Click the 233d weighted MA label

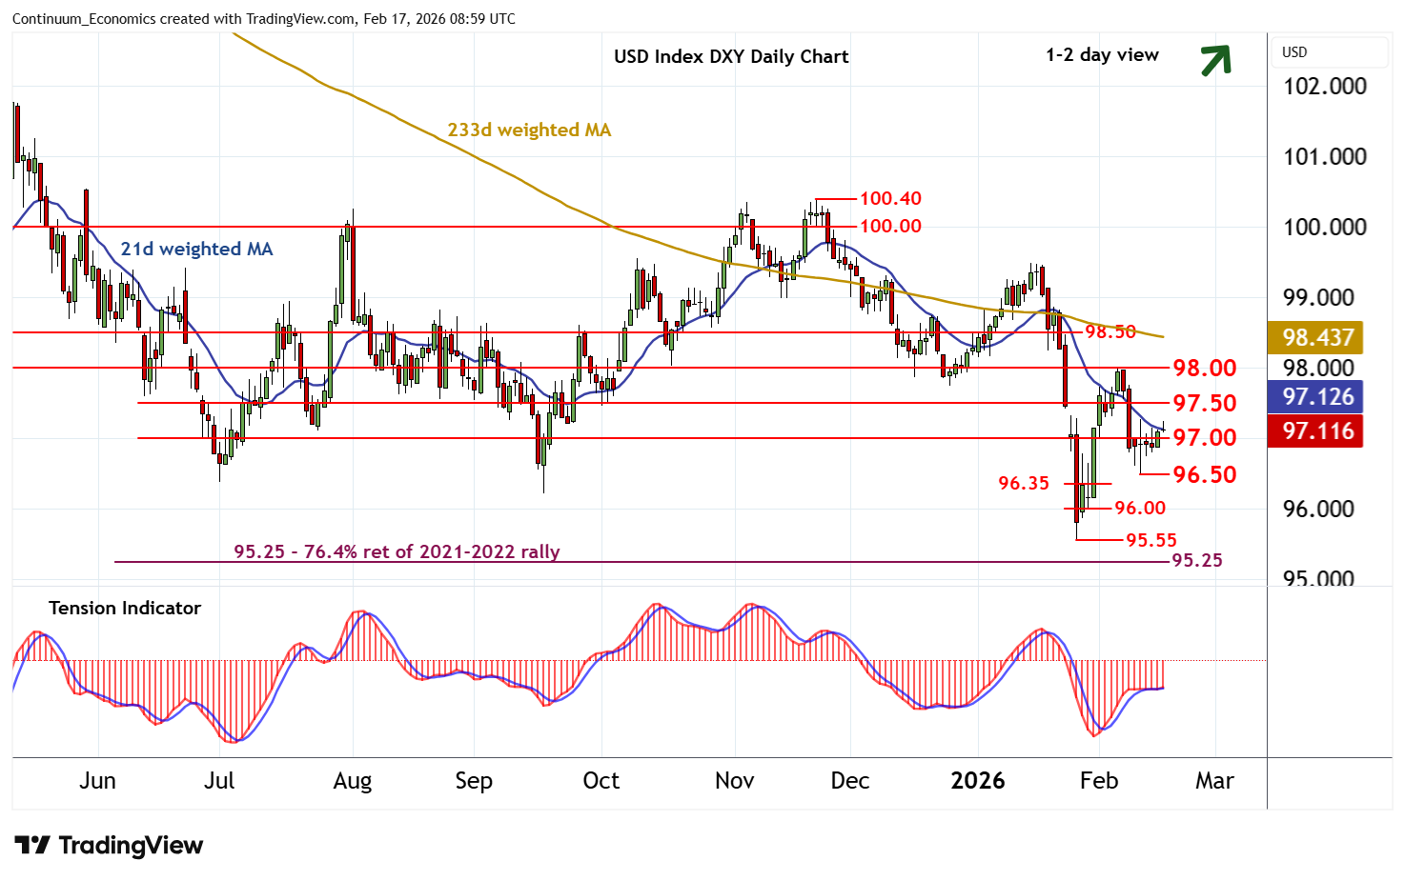pyautogui.click(x=529, y=130)
